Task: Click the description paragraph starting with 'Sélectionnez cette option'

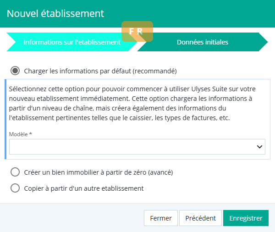Action: click(x=133, y=103)
